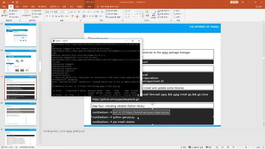The height and width of the screenshot is (149, 265).
Task: Open the Align Text dropdown
Action: click(111, 14)
